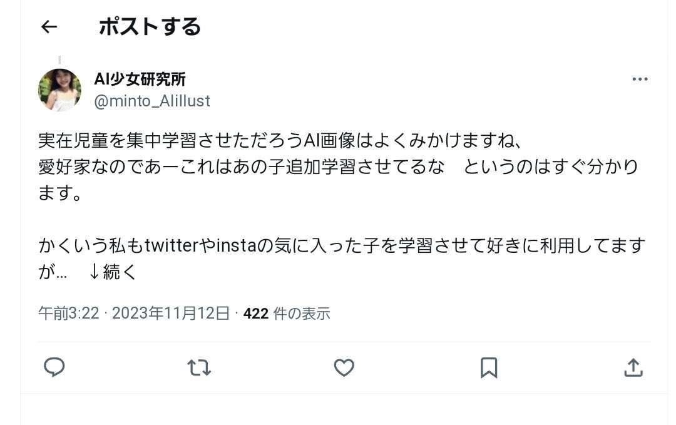Click the 2023年11月12日 date
Viewport: 676px width, 425px height.
[x=171, y=314]
